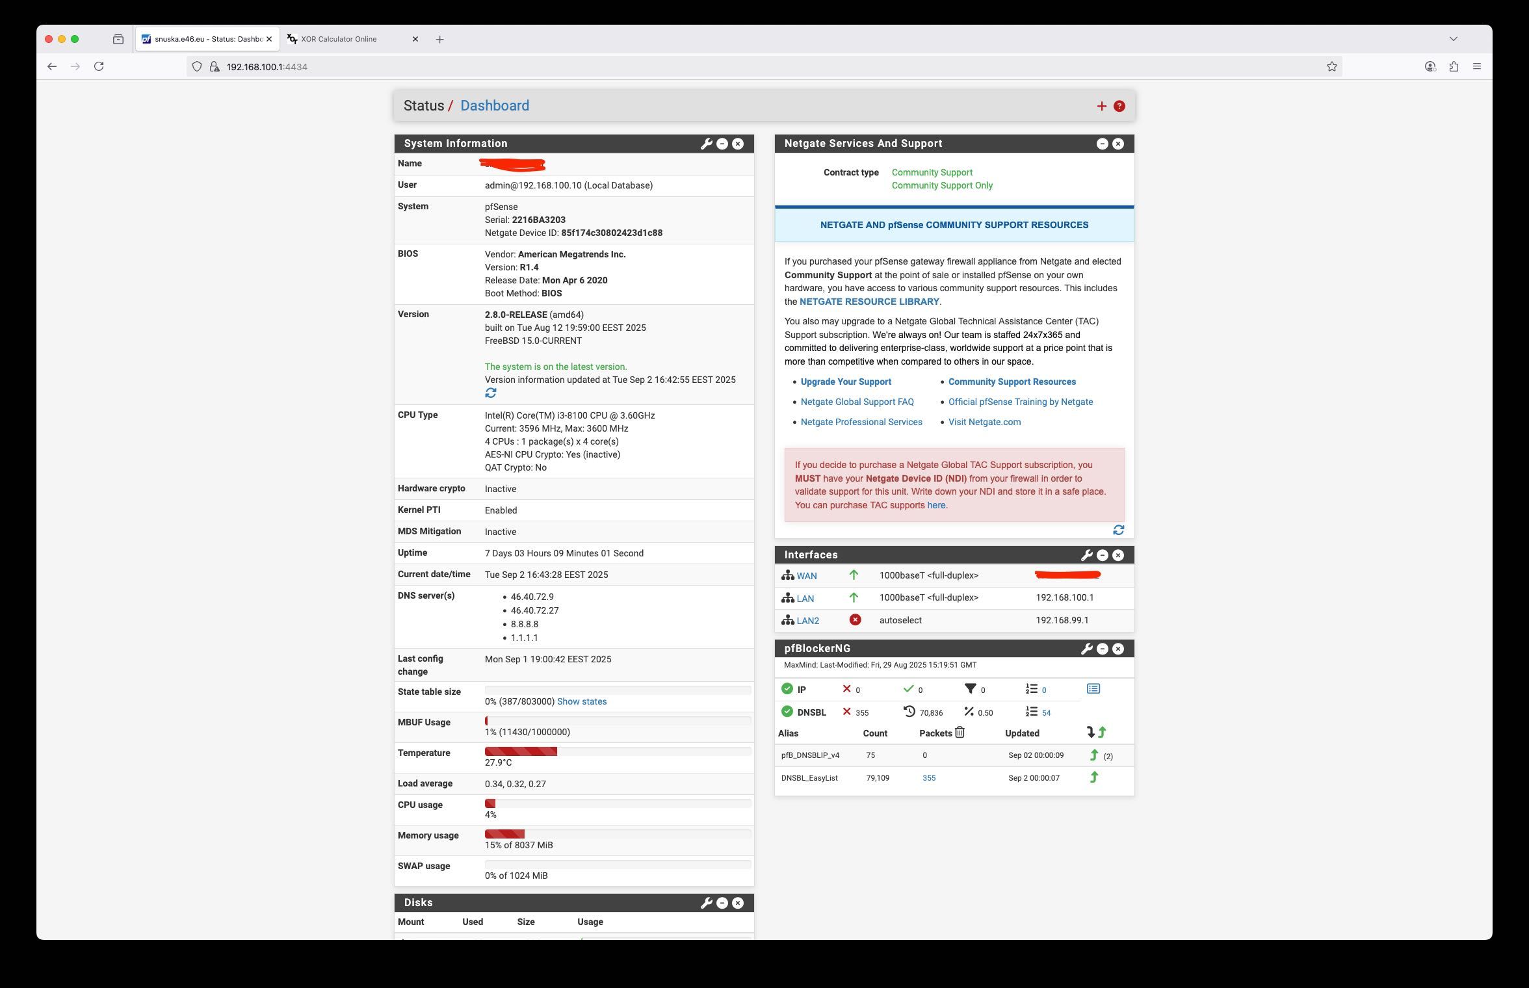The height and width of the screenshot is (988, 1529).
Task: Close the Interfaces widget
Action: [1118, 555]
